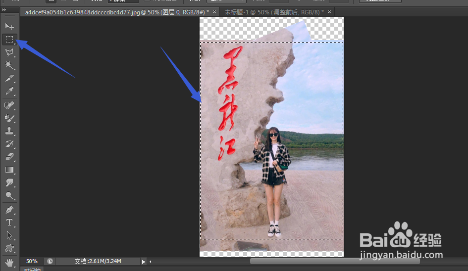Expand the tools panel with double arrows
The width and height of the screenshot is (468, 271).
(4, 10)
